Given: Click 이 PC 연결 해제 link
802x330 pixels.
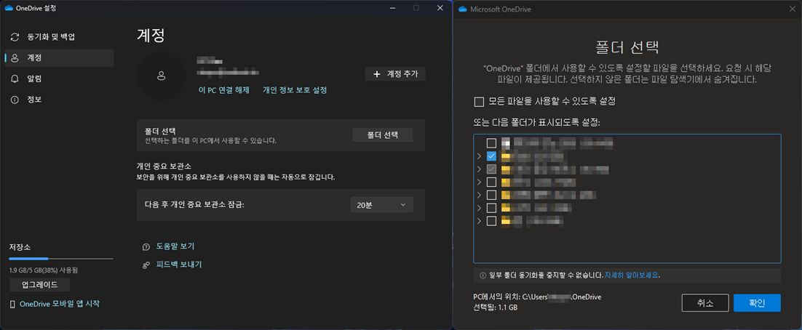Looking at the screenshot, I should [224, 90].
